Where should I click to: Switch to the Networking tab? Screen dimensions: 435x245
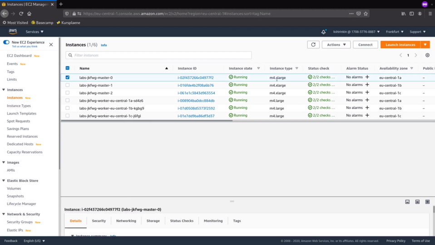point(126,221)
